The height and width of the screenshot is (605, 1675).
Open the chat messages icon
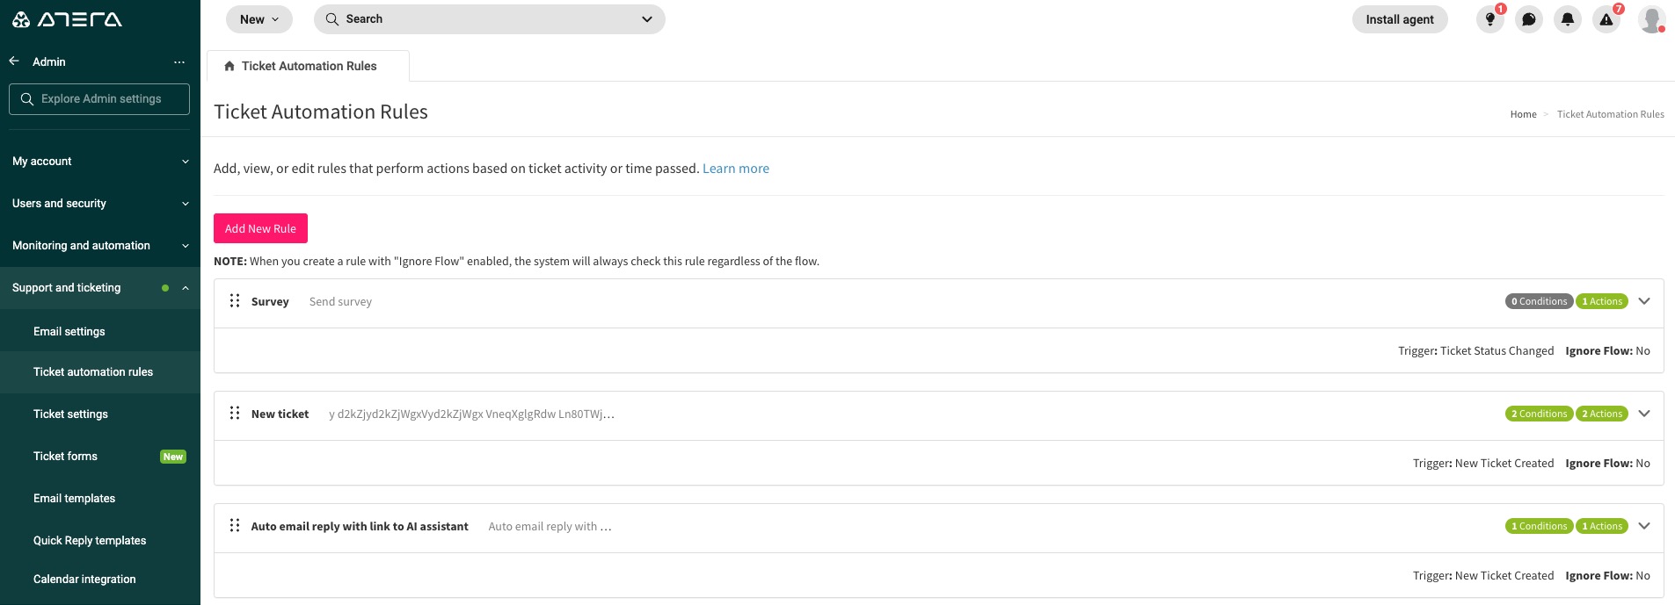coord(1529,19)
